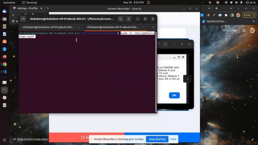The width and height of the screenshot is (258, 145).
Task: Open Photo by NASA Image Library link
Action: point(33,139)
